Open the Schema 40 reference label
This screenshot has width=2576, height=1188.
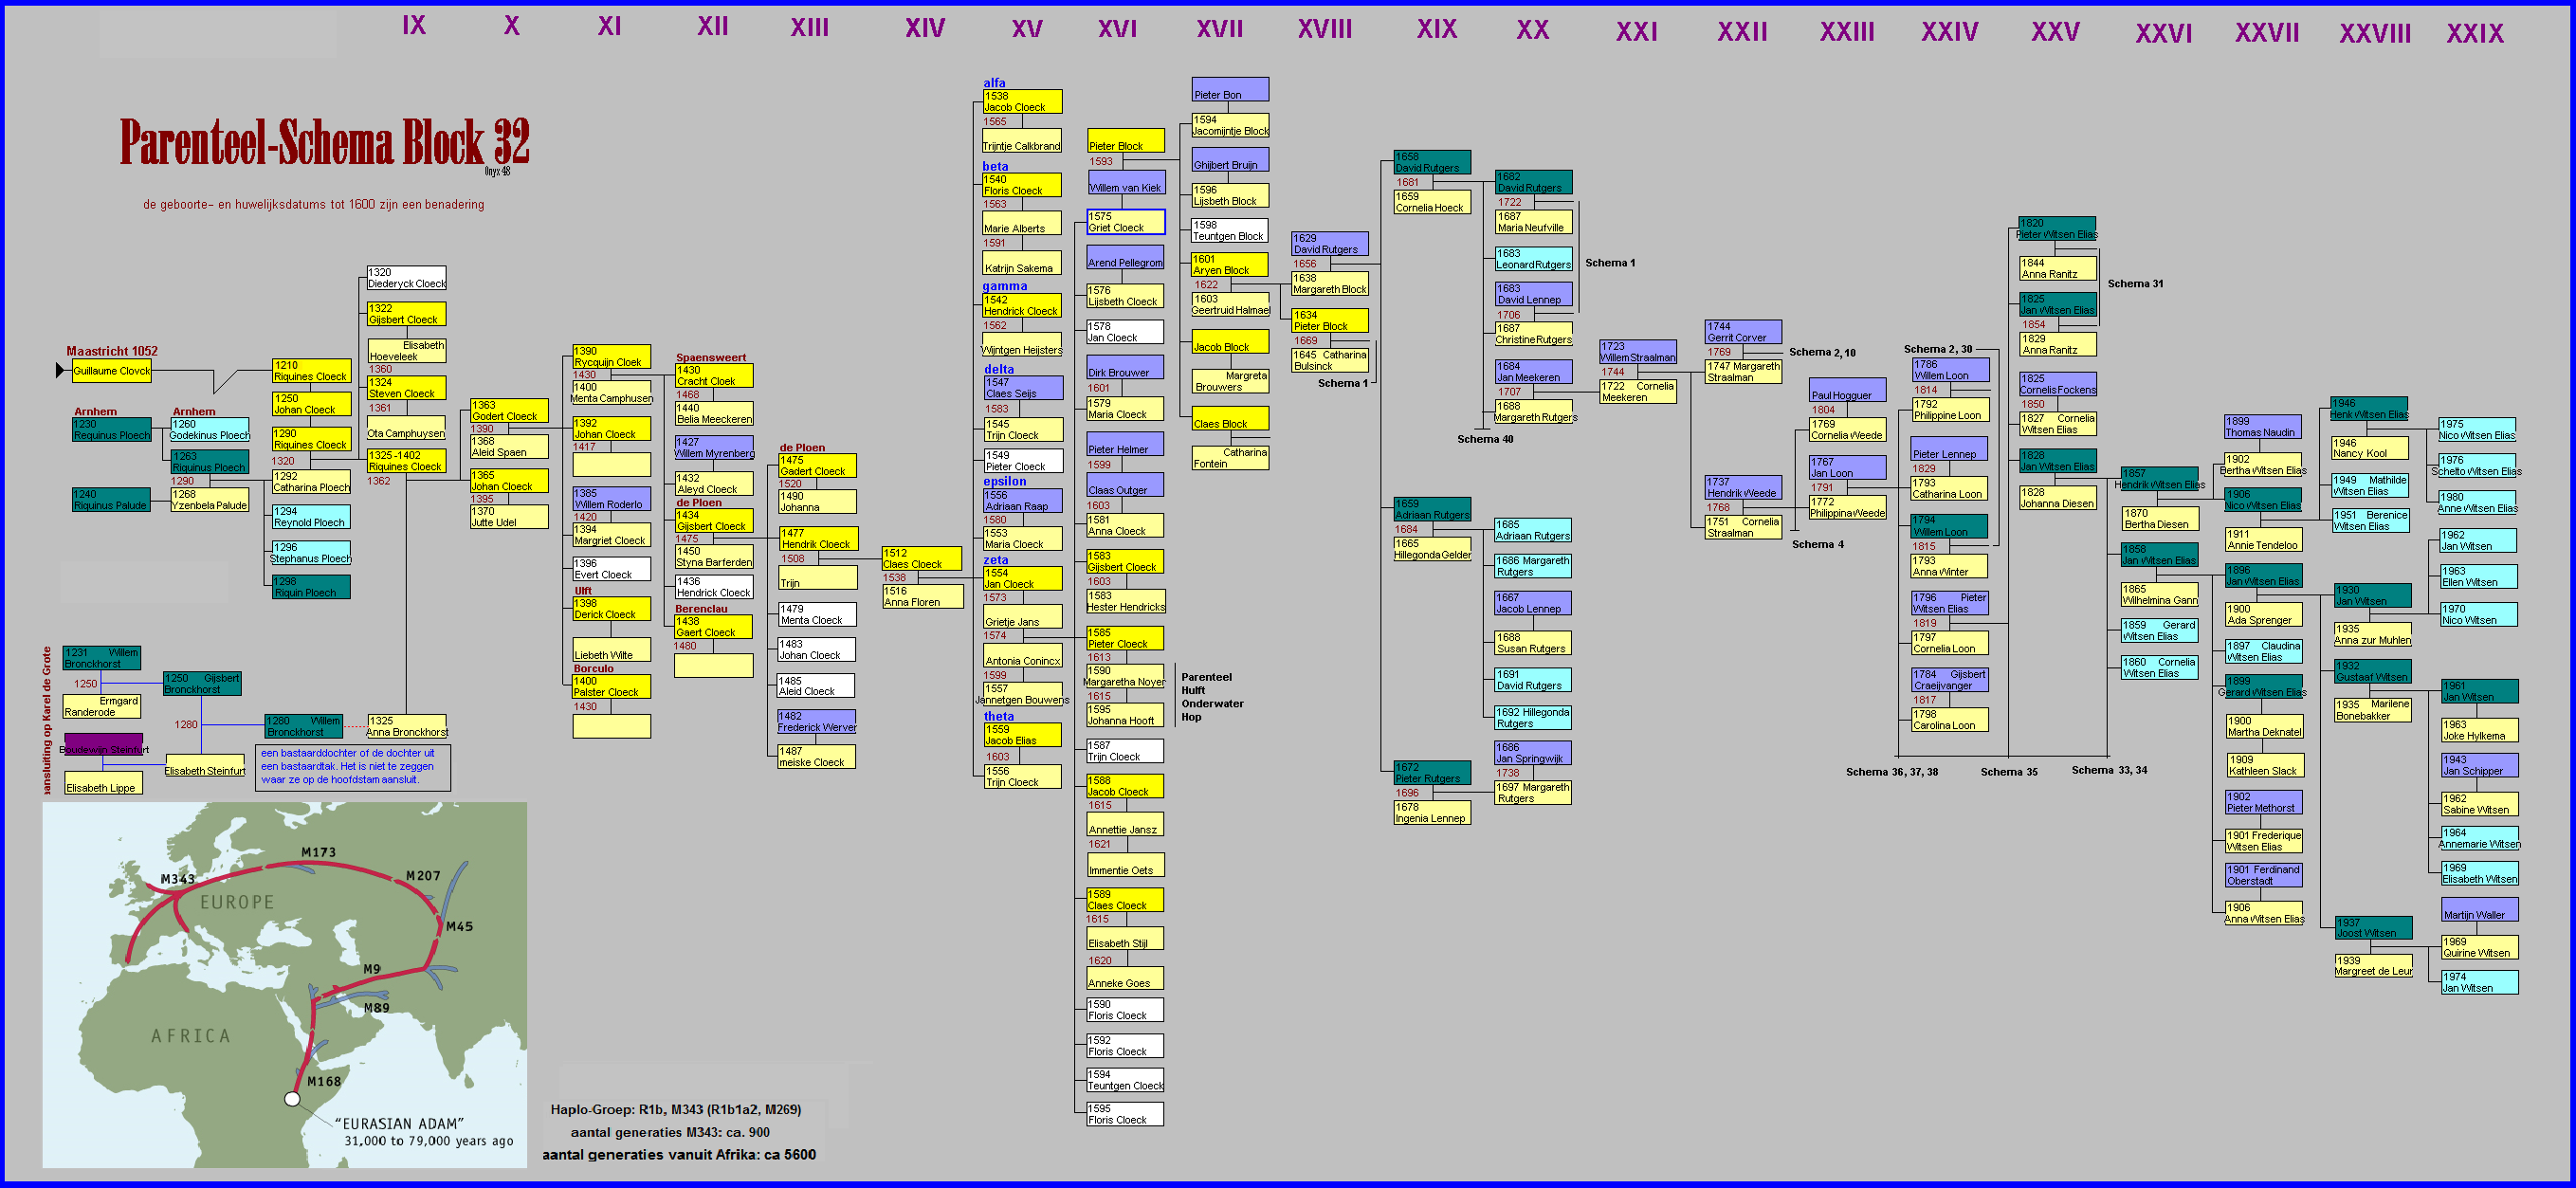[x=1484, y=439]
